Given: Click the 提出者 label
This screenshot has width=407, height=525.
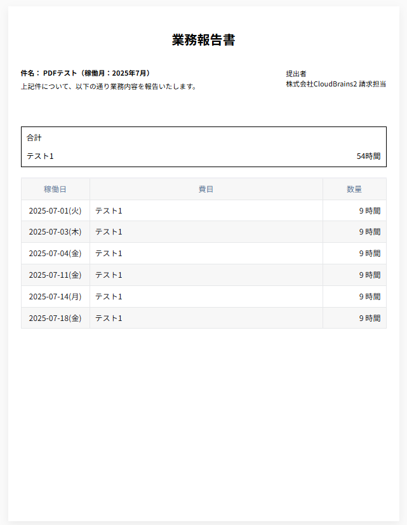Looking at the screenshot, I should [296, 74].
